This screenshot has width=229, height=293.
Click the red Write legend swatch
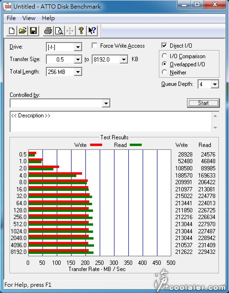click(x=96, y=145)
